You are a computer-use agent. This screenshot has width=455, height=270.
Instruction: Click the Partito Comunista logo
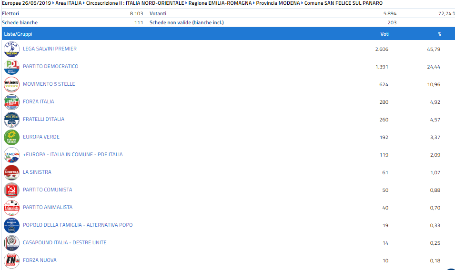11,190
